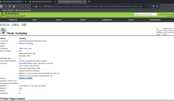Open the Refresh every 30 Sec. dropdown
Screen dimensions: 174x101
pos(146,14)
